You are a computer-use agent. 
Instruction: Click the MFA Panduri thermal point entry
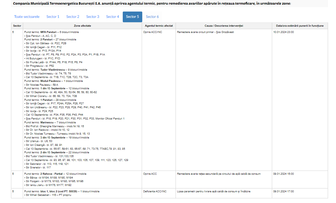click(x=48, y=32)
